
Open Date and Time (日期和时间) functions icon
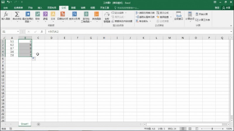[x=63, y=14]
